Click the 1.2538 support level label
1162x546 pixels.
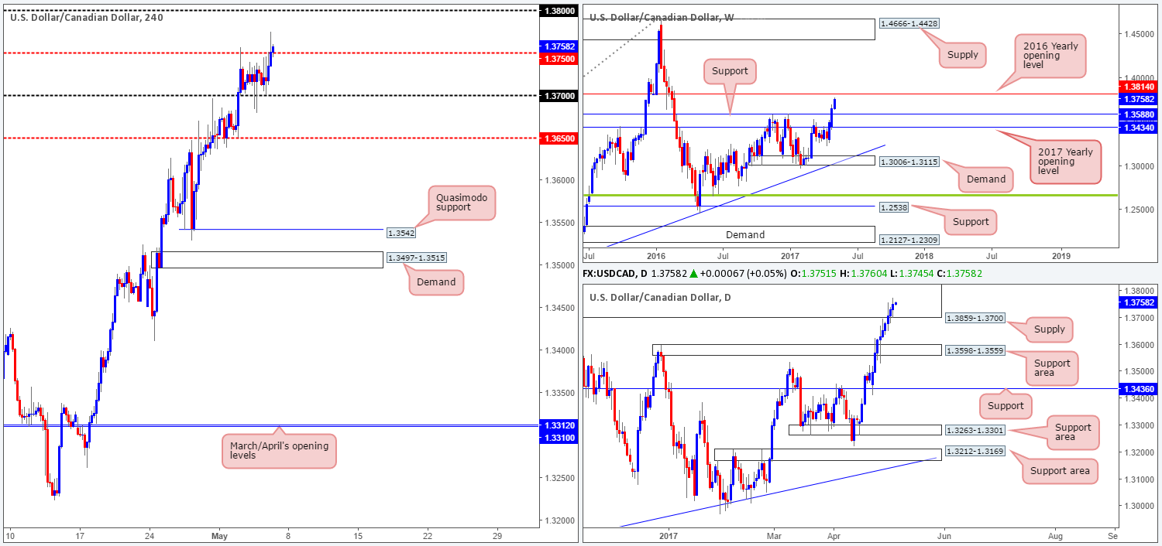click(x=893, y=208)
